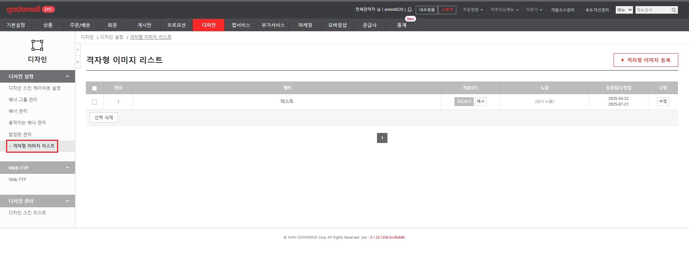The width and height of the screenshot is (689, 254).
Task: Open the 자주쓰는메뉴 dropdown
Action: point(504,10)
